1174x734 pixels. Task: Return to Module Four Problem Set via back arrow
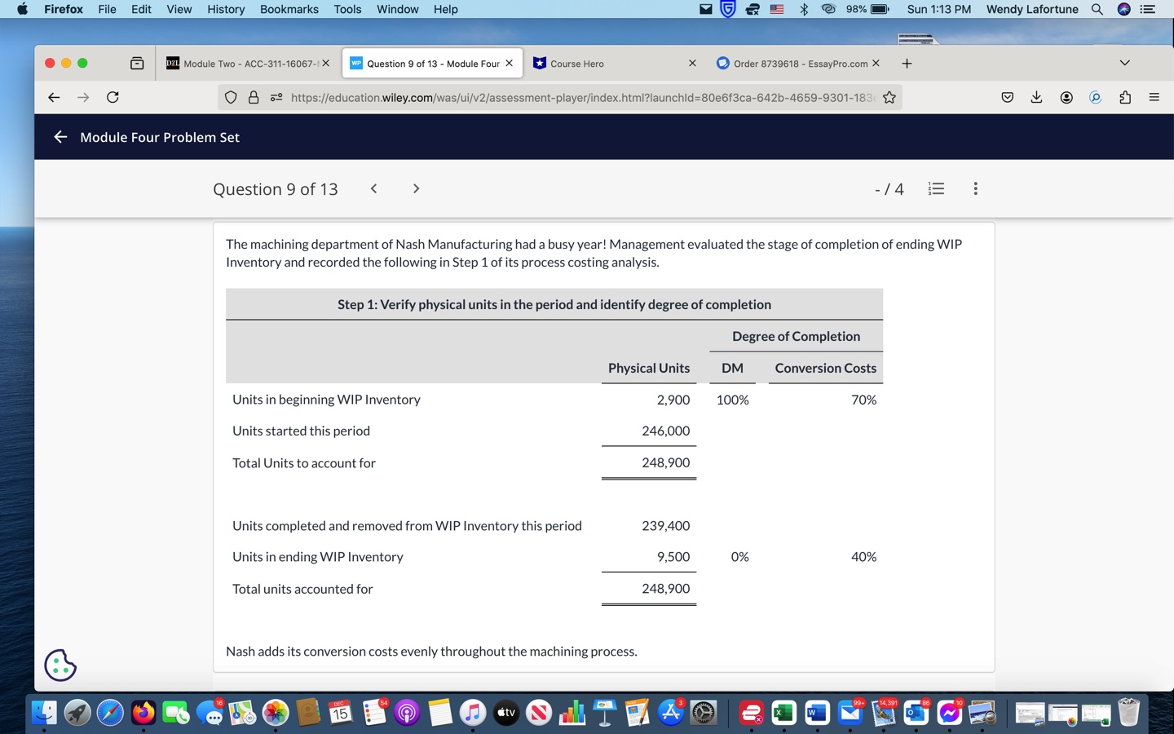pyautogui.click(x=60, y=137)
